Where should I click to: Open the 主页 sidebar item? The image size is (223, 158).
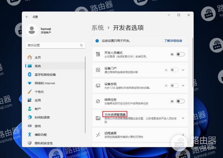55,57
